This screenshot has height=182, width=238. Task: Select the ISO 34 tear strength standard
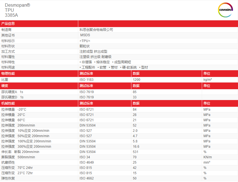click(85, 157)
